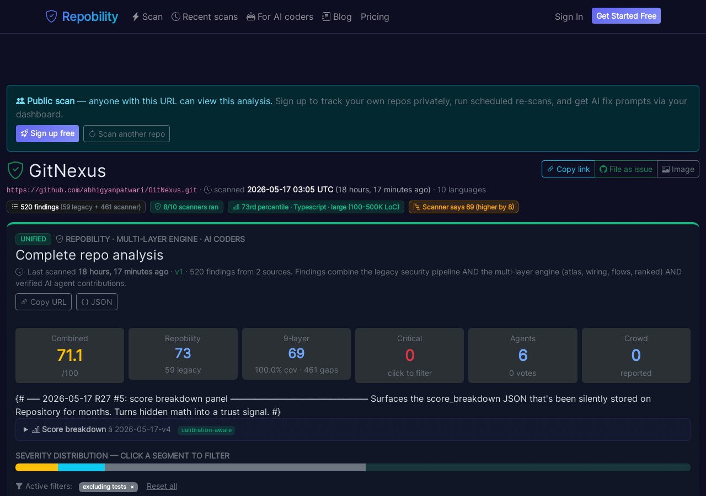Screen dimensions: 706x496
Task: Filter by dark green severity segment
Action: tap(528, 467)
